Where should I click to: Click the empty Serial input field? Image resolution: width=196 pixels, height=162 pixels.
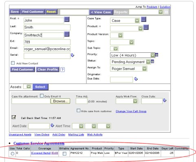(x=47, y=56)
